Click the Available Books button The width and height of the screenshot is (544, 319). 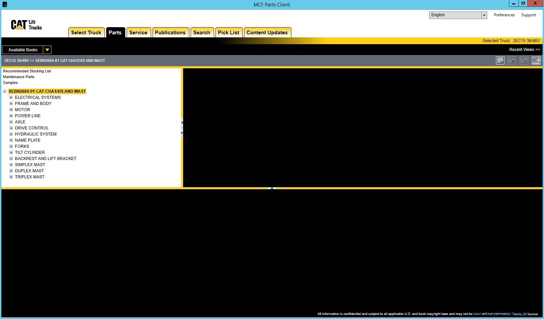[x=23, y=50]
